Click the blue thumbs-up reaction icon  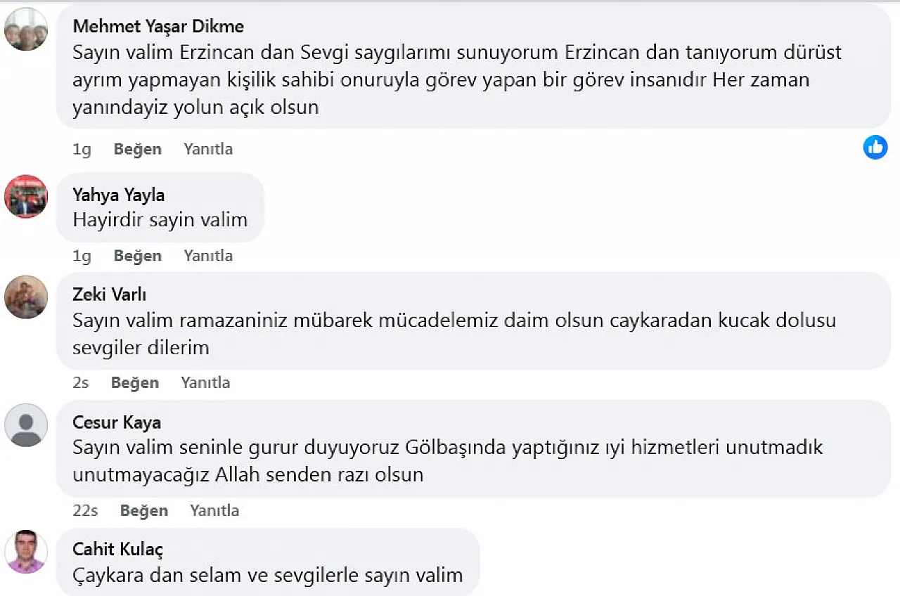875,147
